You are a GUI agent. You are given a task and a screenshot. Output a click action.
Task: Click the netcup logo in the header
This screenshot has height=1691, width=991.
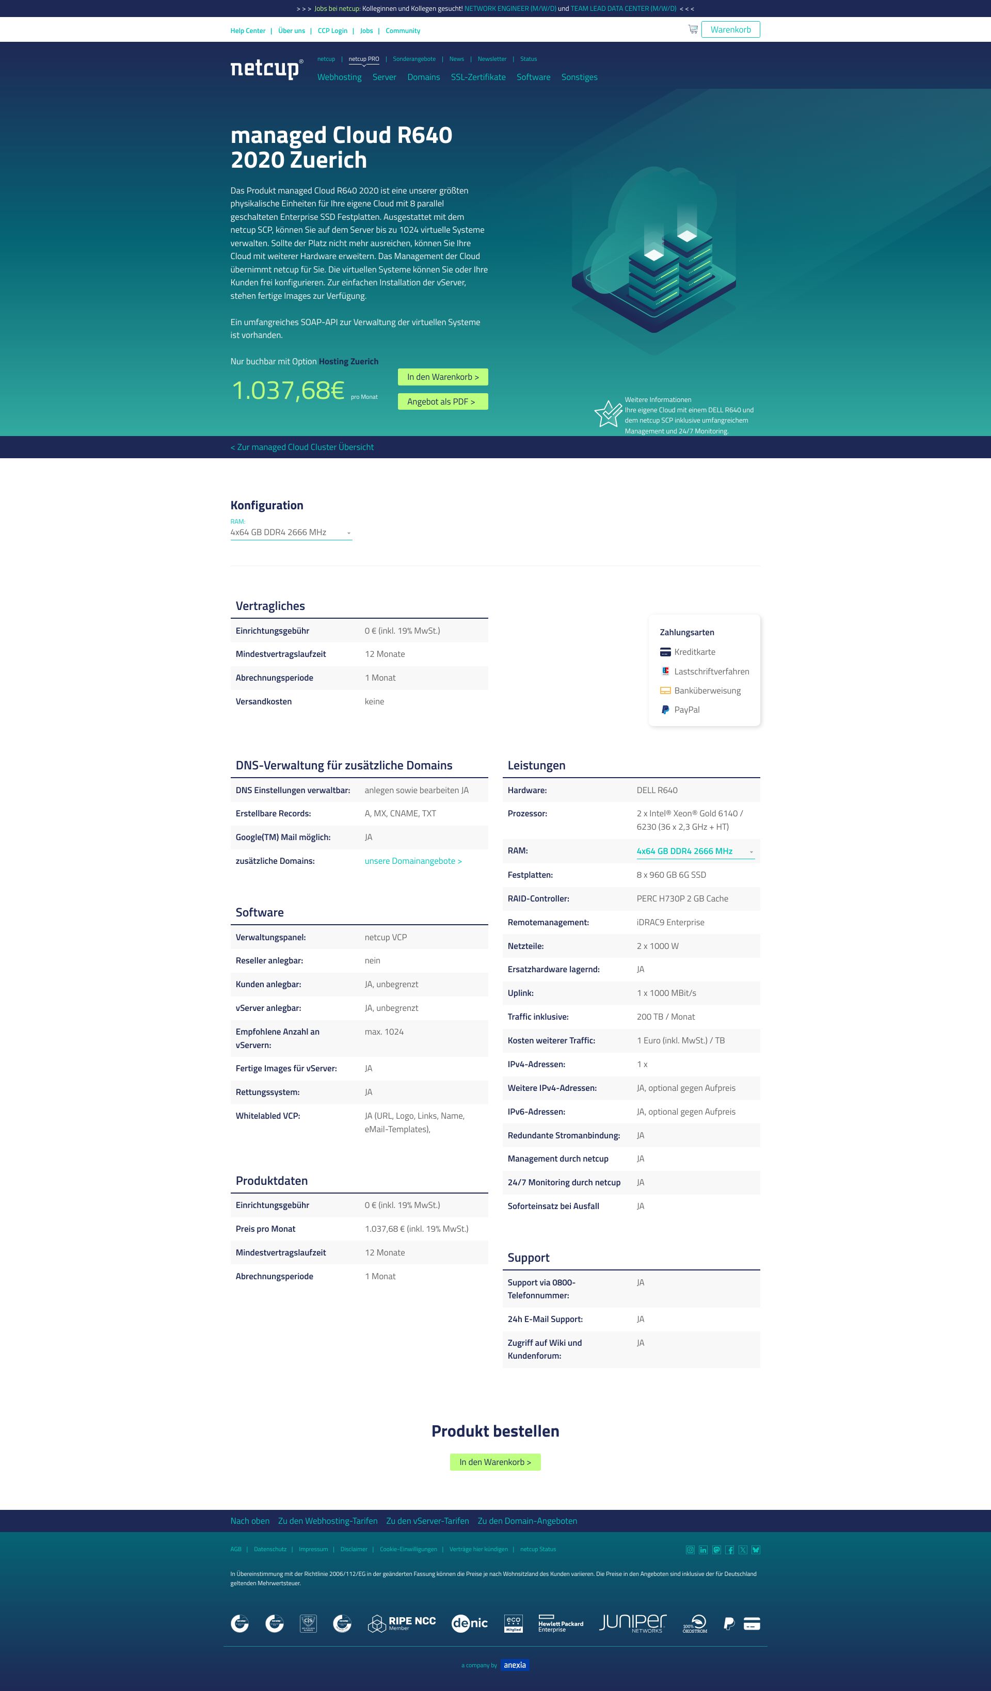point(266,69)
